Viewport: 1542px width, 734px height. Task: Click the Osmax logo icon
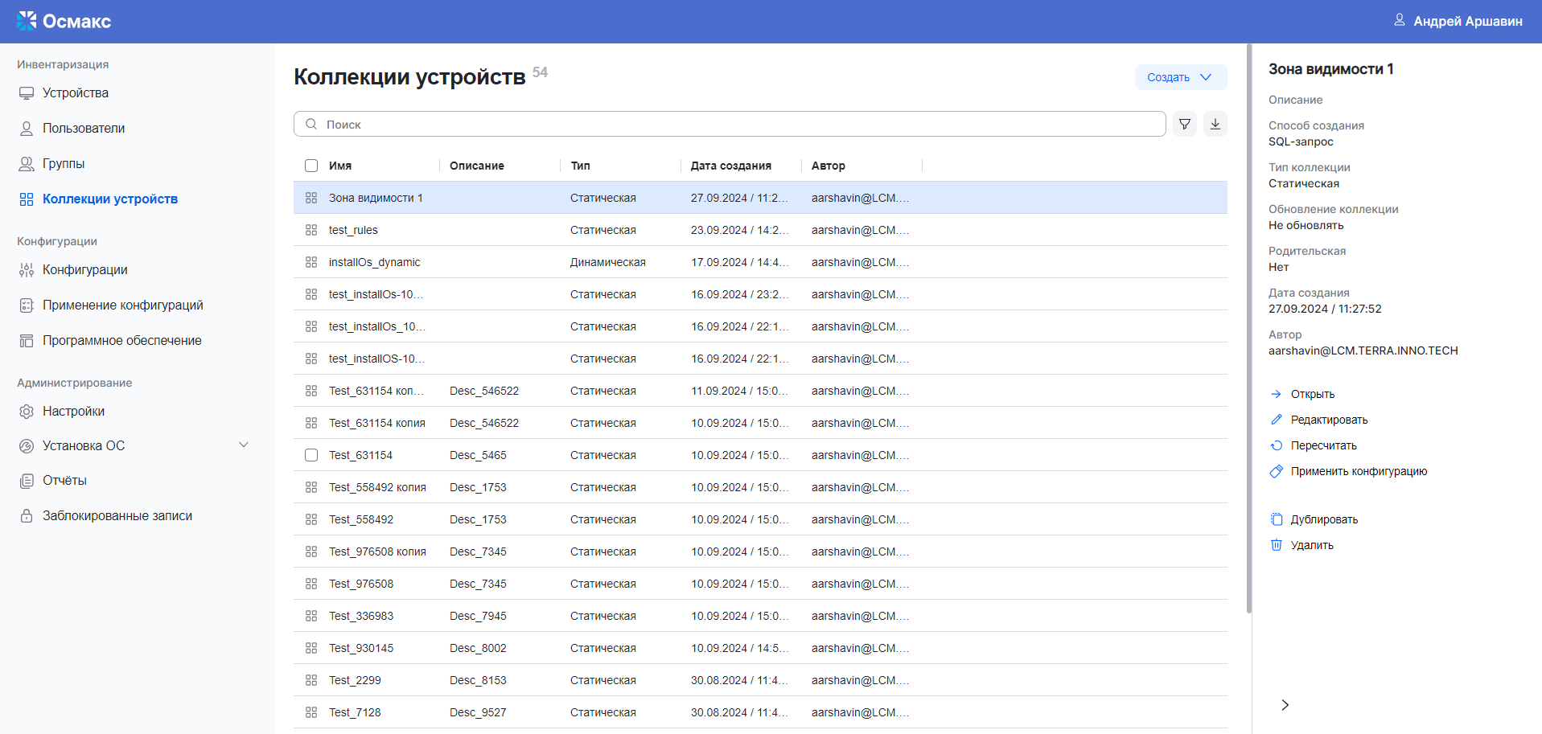[x=27, y=21]
